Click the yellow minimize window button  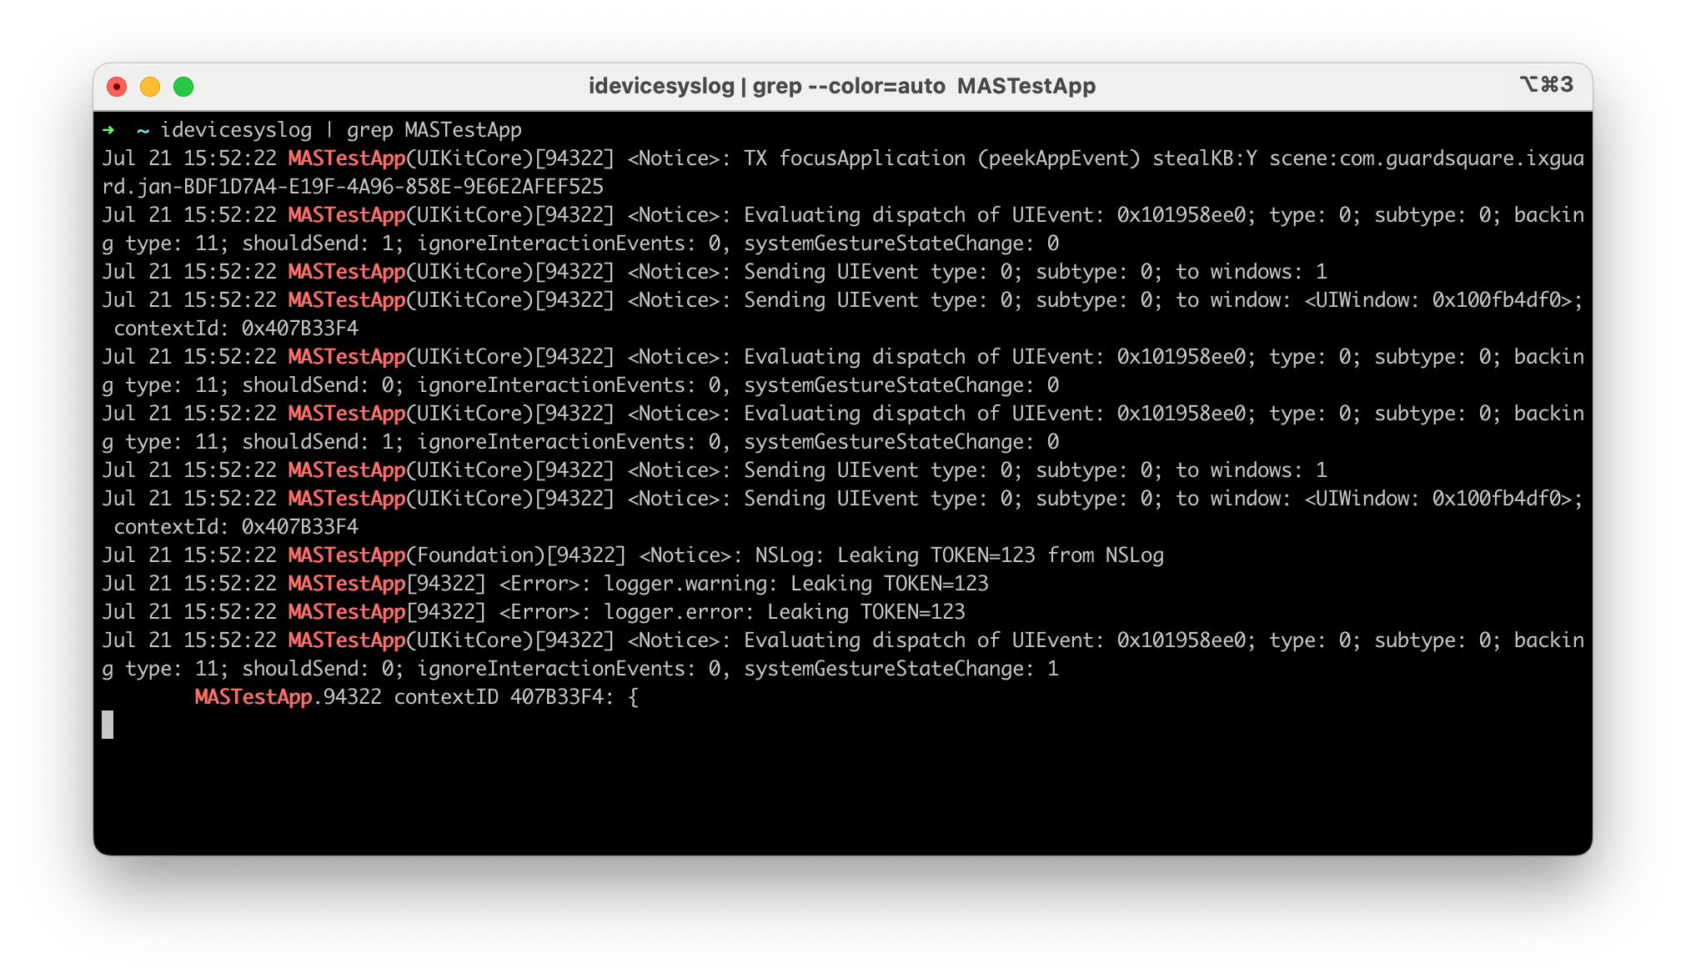pos(150,87)
